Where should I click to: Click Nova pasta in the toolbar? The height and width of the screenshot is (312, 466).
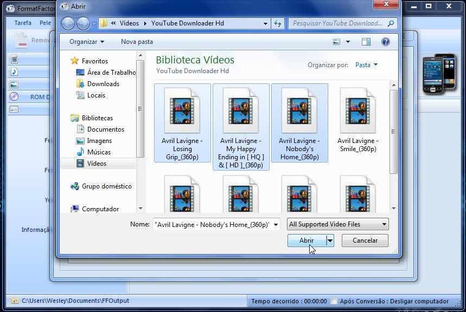click(137, 42)
